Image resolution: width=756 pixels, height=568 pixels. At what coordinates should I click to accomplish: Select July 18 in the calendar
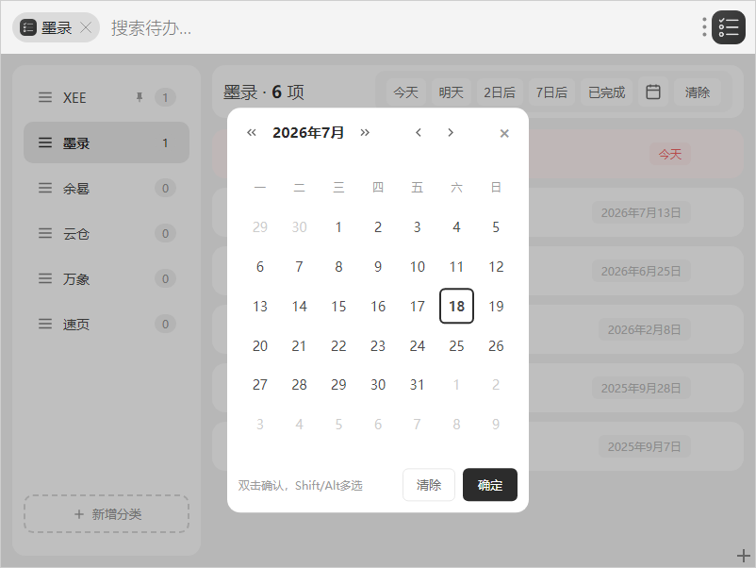click(x=456, y=306)
